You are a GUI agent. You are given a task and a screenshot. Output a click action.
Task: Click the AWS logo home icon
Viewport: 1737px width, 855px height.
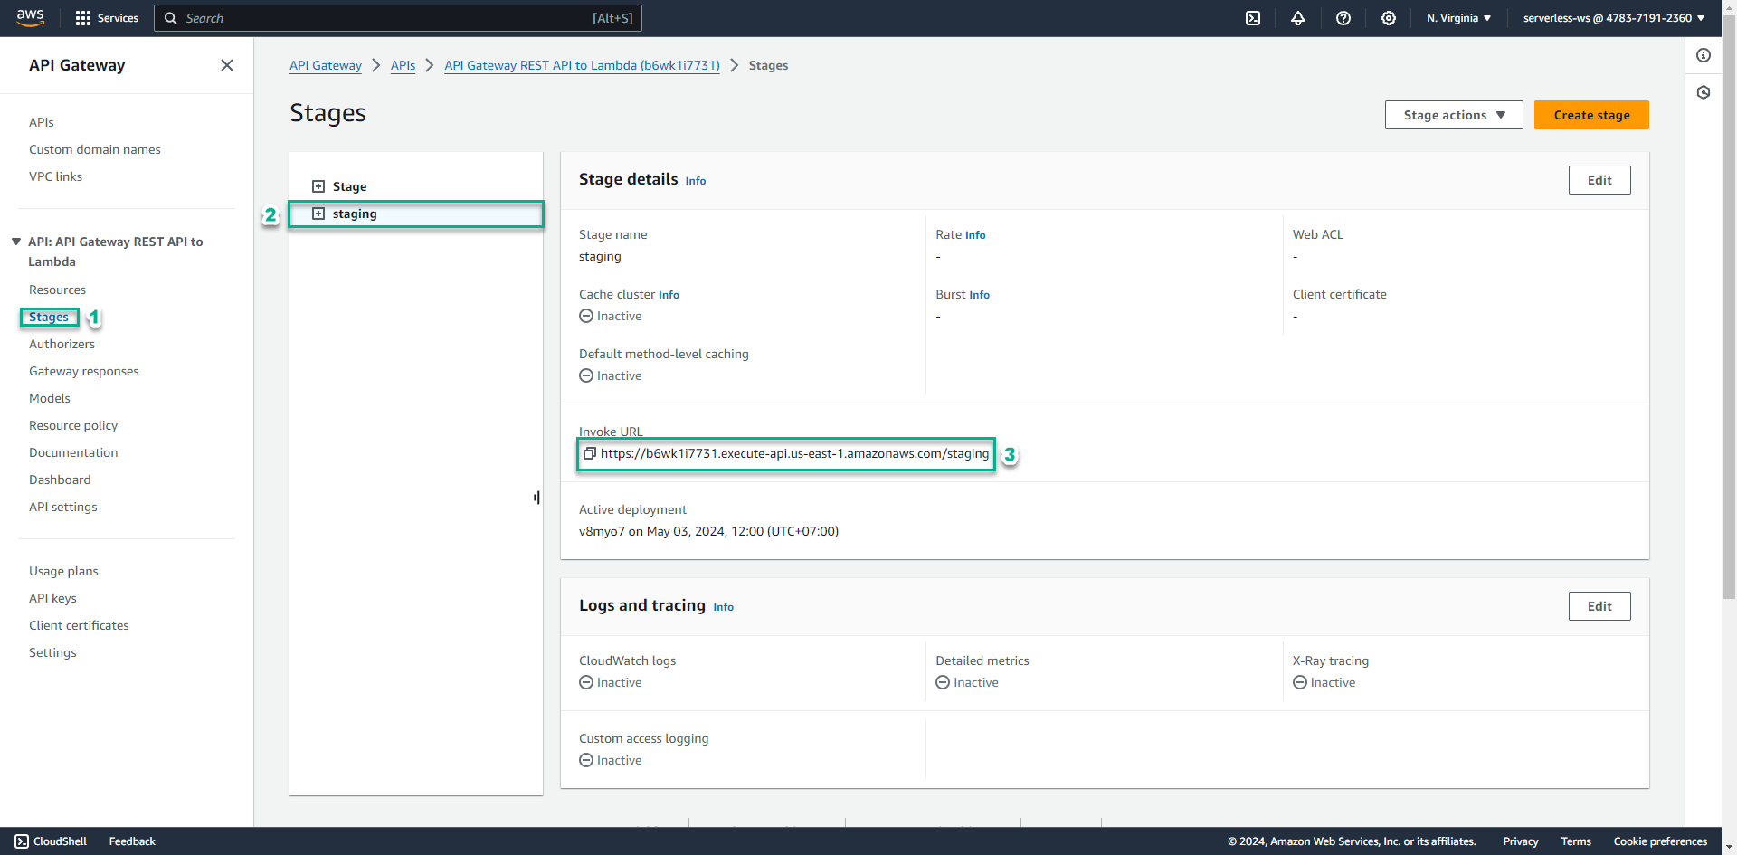(30, 17)
